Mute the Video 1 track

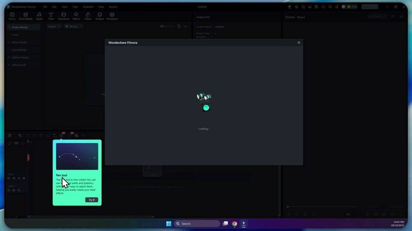click(x=14, y=178)
